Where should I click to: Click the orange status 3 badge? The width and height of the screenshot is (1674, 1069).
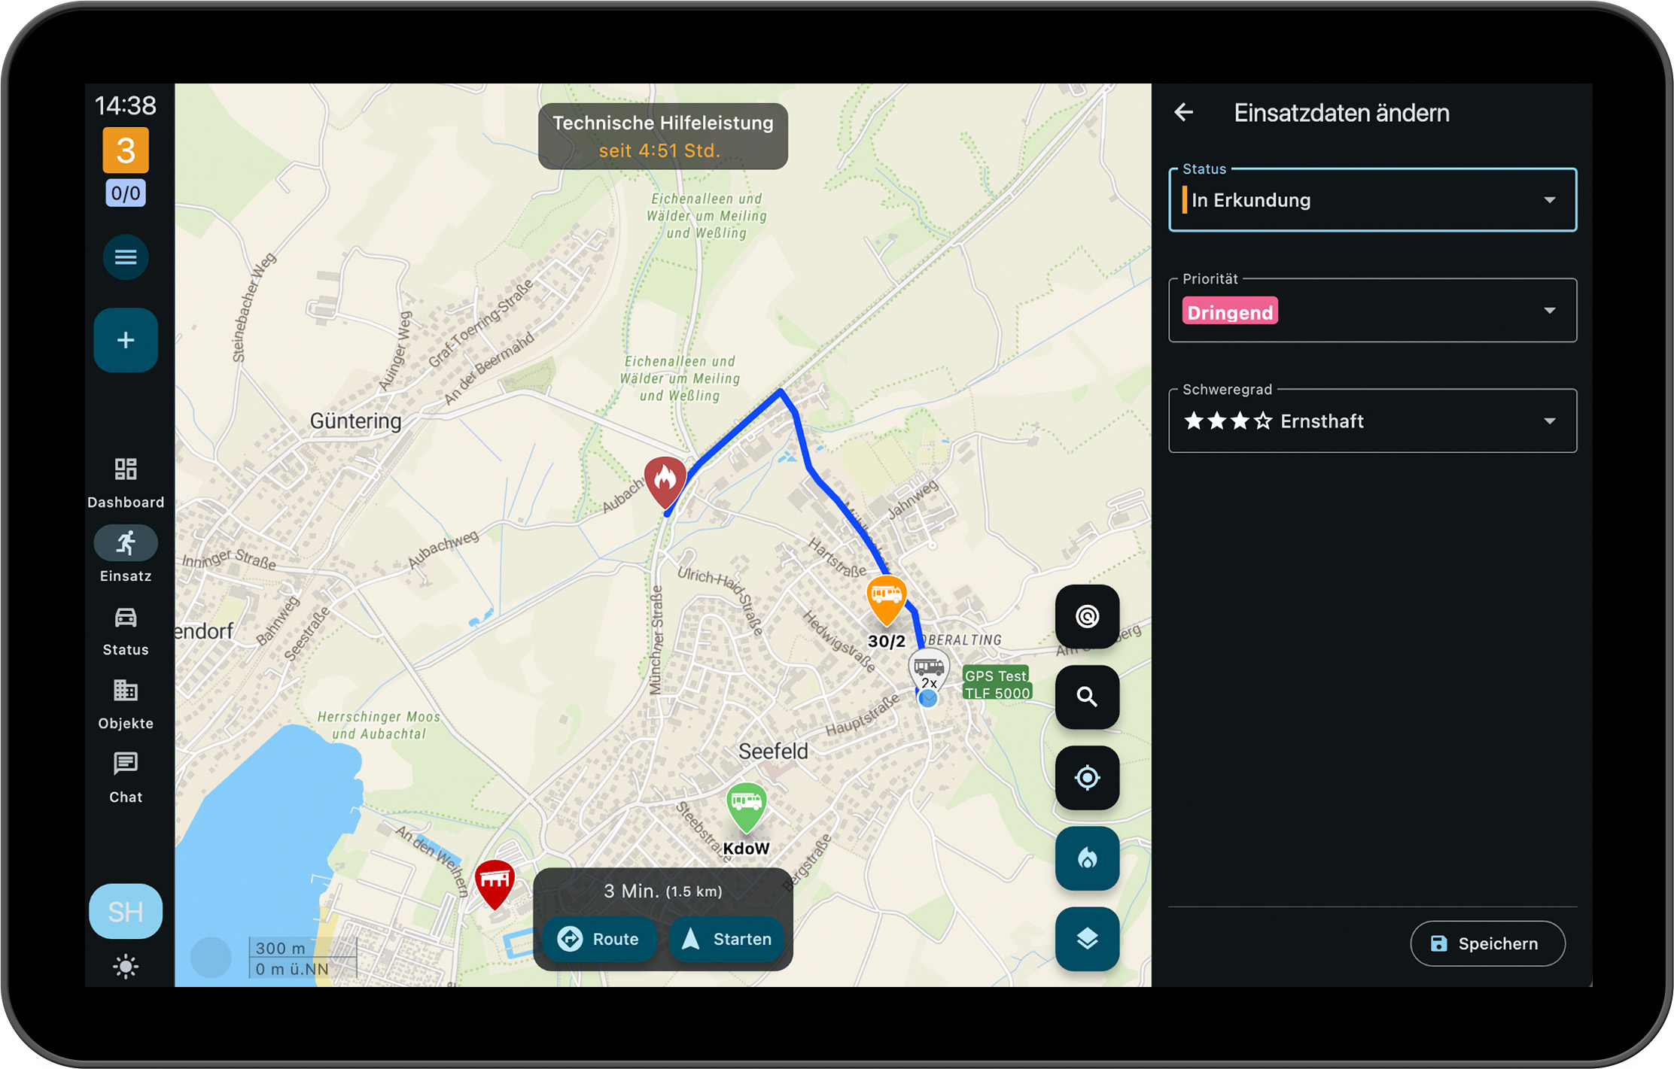125,150
